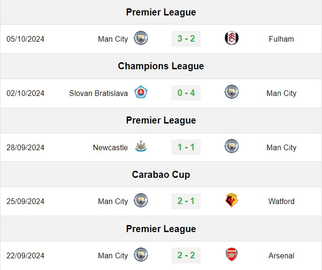Viewport: 322px width, 270px height.
Task: Click Man City crest in Newcastle match
Action: (231, 146)
